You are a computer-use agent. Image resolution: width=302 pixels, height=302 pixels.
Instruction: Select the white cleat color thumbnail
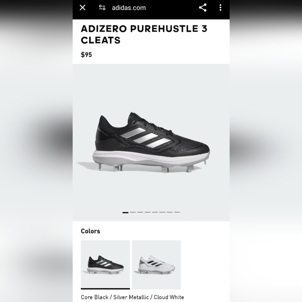tap(156, 265)
